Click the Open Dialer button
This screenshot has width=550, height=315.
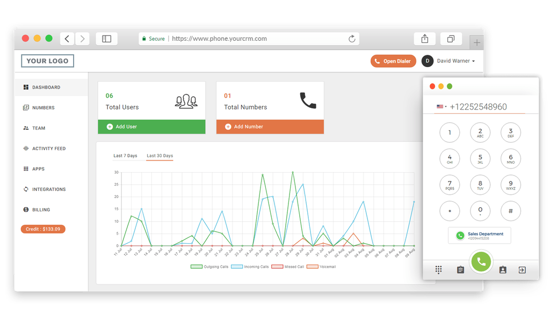pyautogui.click(x=393, y=61)
